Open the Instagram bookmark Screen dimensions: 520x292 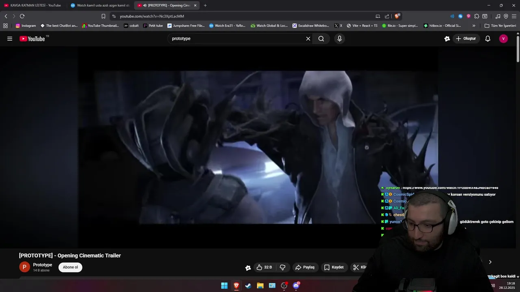point(26,26)
